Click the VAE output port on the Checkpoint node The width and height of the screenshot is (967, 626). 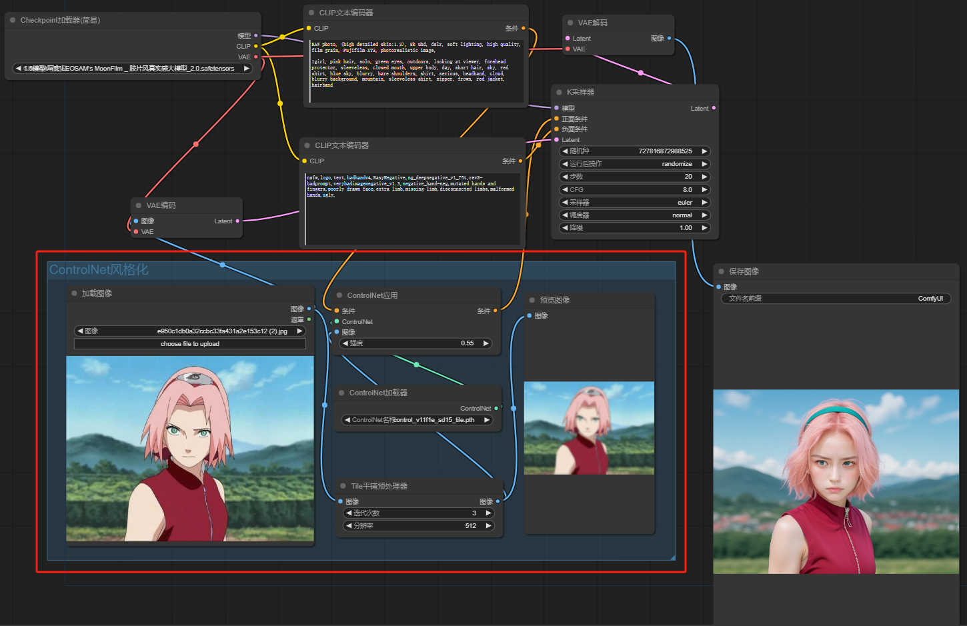point(256,57)
